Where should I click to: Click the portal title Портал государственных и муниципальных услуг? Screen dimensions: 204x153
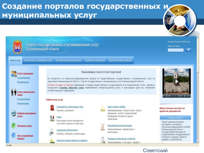(x=62, y=45)
